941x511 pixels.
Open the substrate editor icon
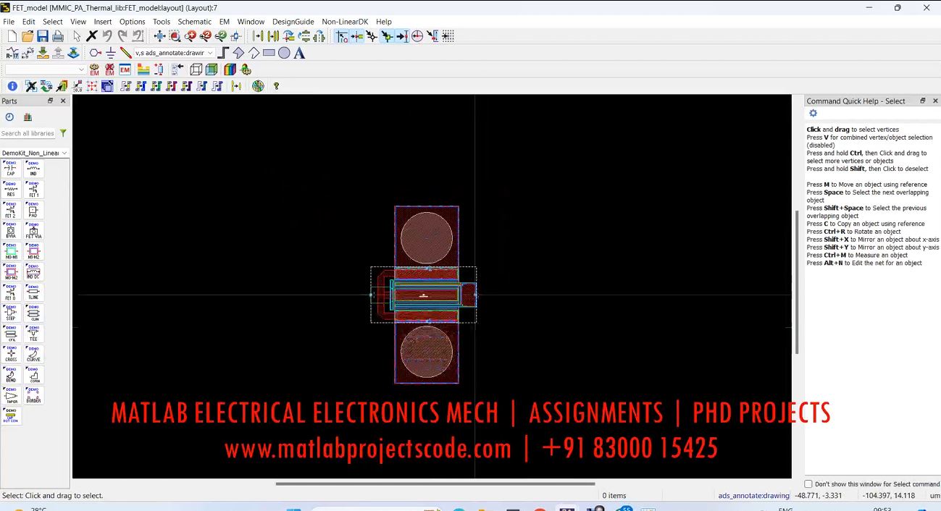[x=143, y=69]
